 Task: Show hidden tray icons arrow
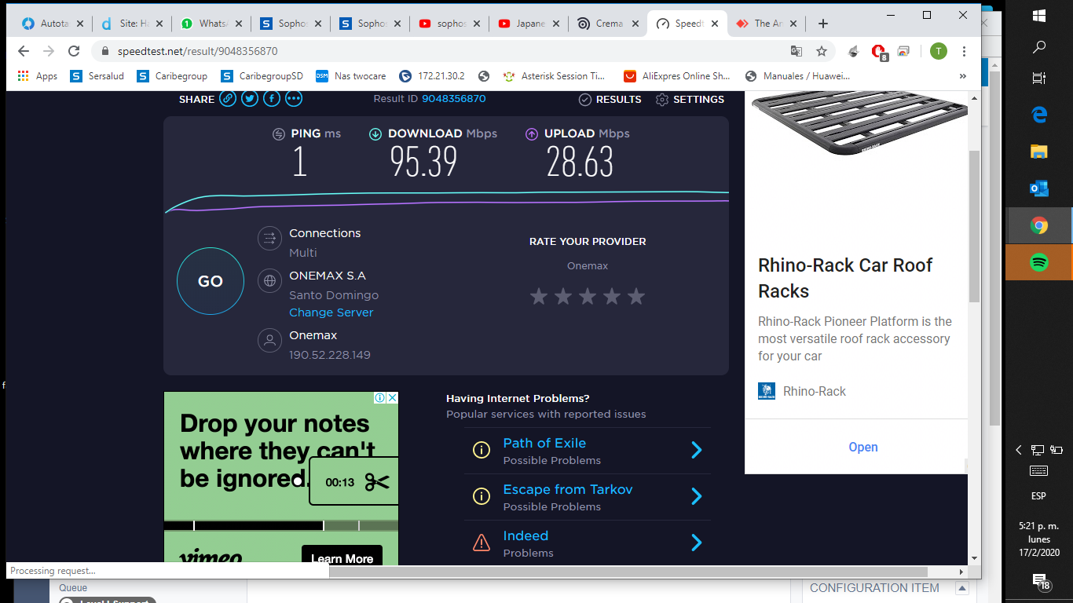(1019, 450)
